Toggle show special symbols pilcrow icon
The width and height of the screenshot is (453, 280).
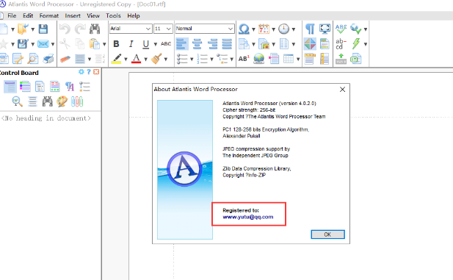click(310, 29)
